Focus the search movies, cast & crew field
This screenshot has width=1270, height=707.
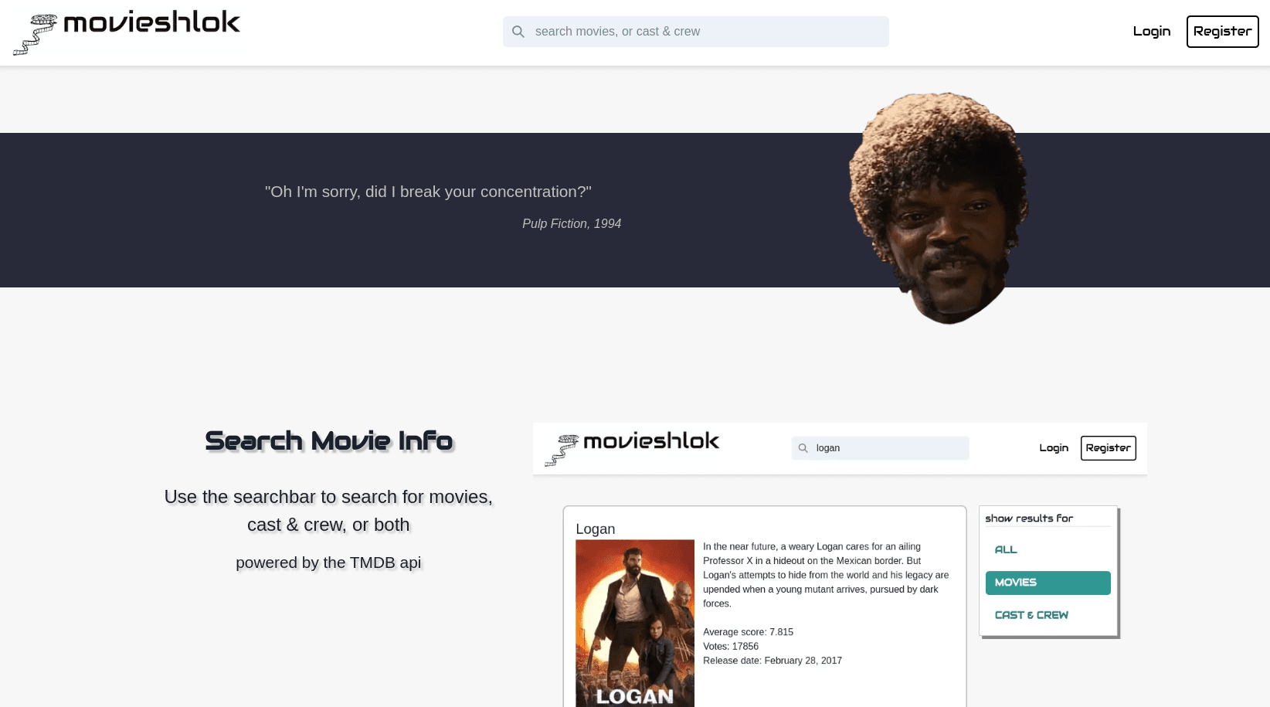click(x=695, y=32)
